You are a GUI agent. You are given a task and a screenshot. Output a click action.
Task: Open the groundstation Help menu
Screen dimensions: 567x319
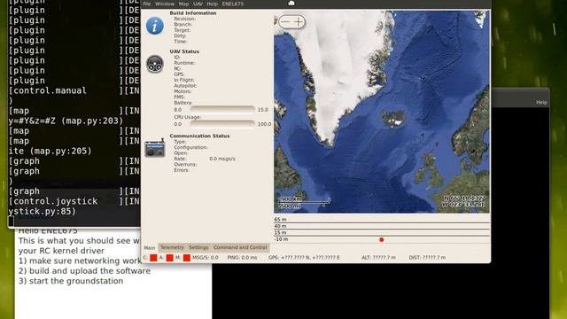point(213,4)
